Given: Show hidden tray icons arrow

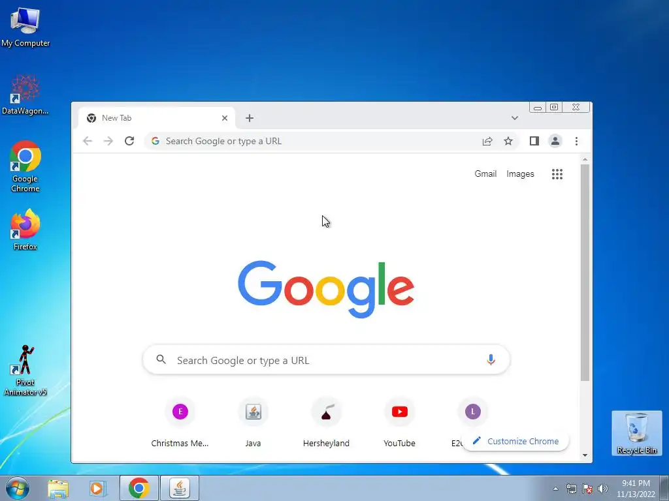Looking at the screenshot, I should [x=555, y=489].
